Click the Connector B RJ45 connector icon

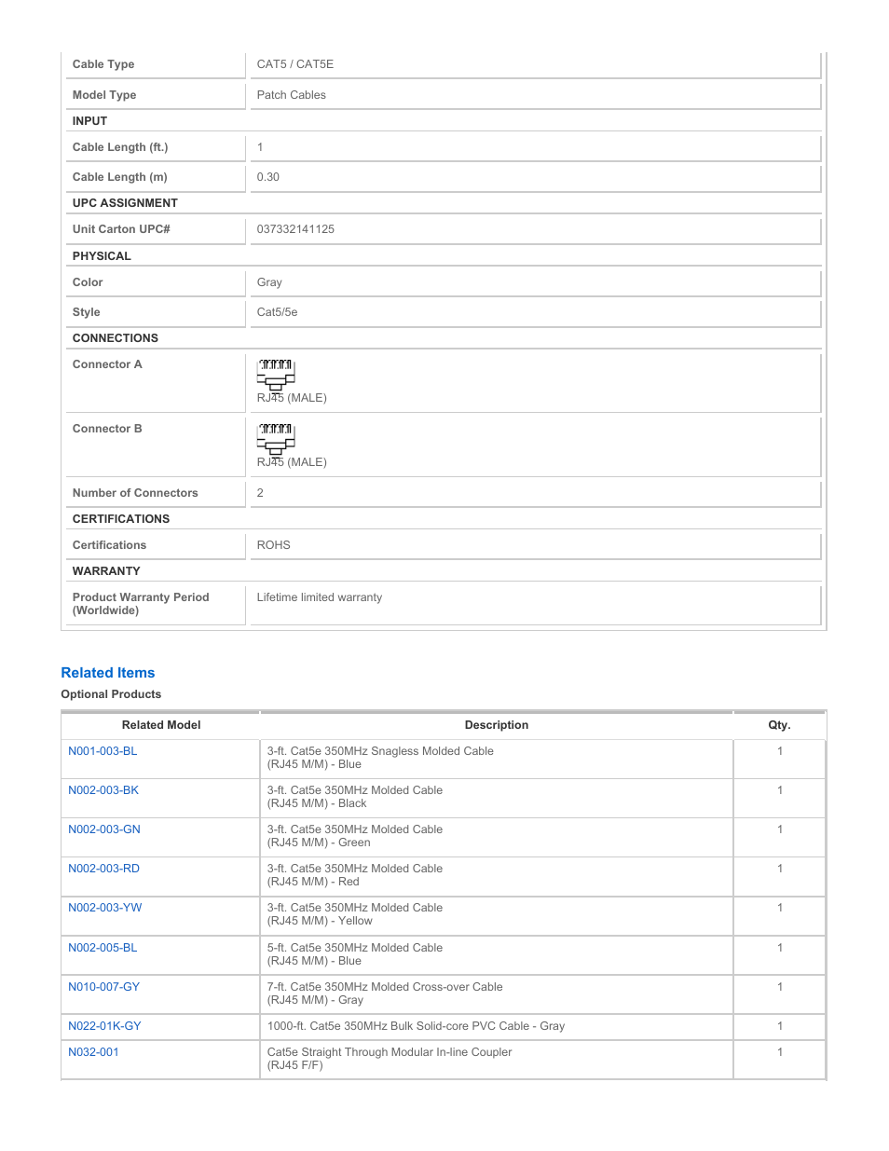276,439
